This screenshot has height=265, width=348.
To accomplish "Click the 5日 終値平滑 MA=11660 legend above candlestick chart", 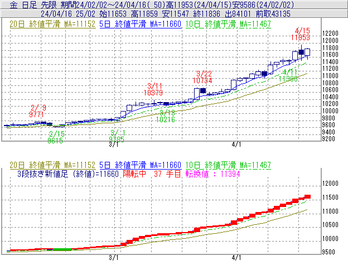I will [x=141, y=24].
